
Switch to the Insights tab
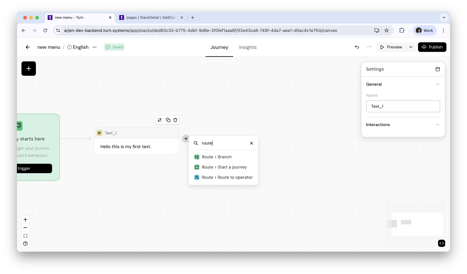(x=248, y=47)
